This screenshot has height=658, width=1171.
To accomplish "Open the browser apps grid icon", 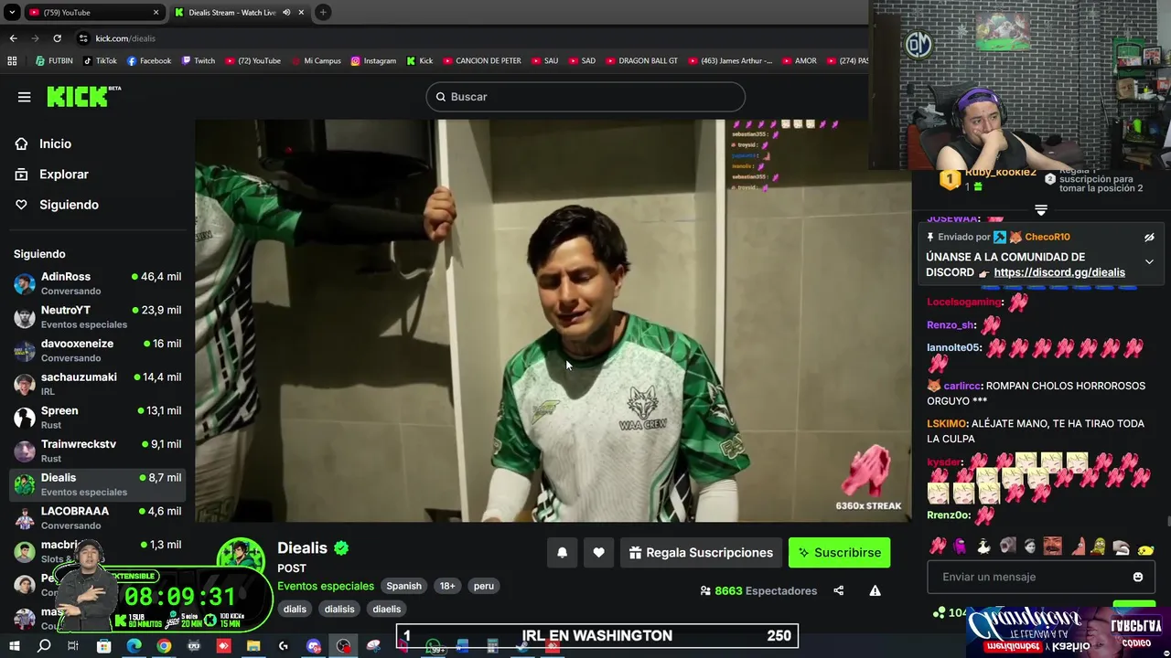I will pyautogui.click(x=12, y=61).
